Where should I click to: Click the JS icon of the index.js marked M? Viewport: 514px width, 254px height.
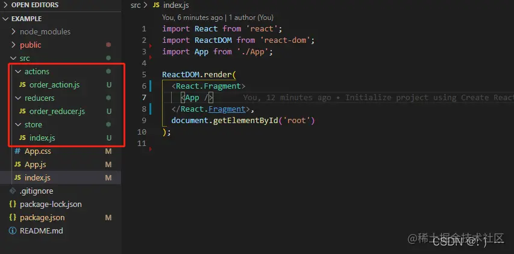click(17, 178)
